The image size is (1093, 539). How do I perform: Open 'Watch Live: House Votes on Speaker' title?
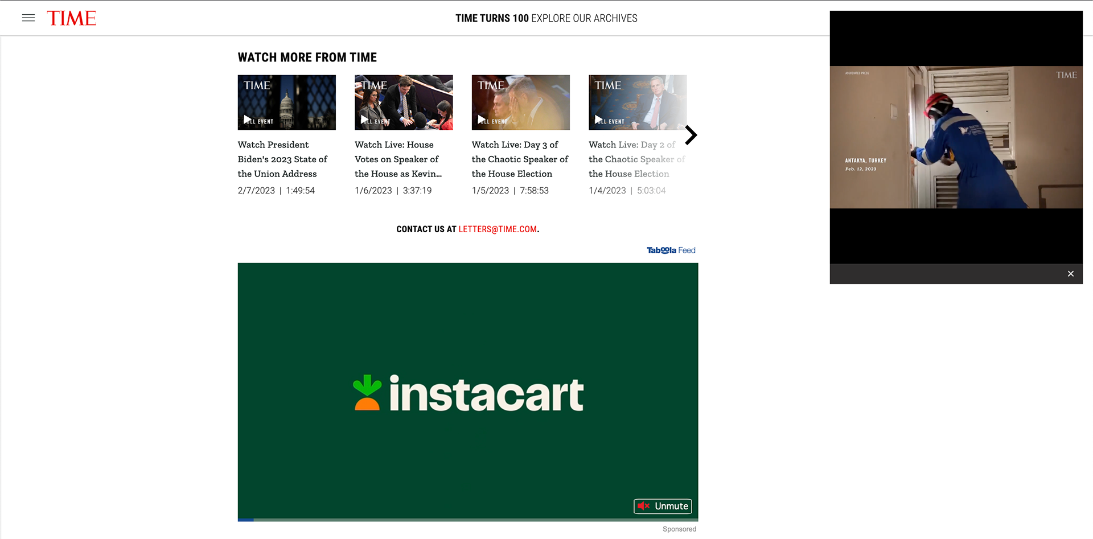coord(398,159)
